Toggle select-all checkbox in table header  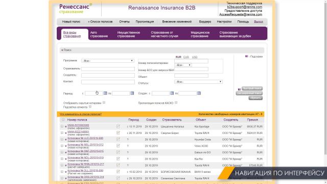(x=63, y=120)
